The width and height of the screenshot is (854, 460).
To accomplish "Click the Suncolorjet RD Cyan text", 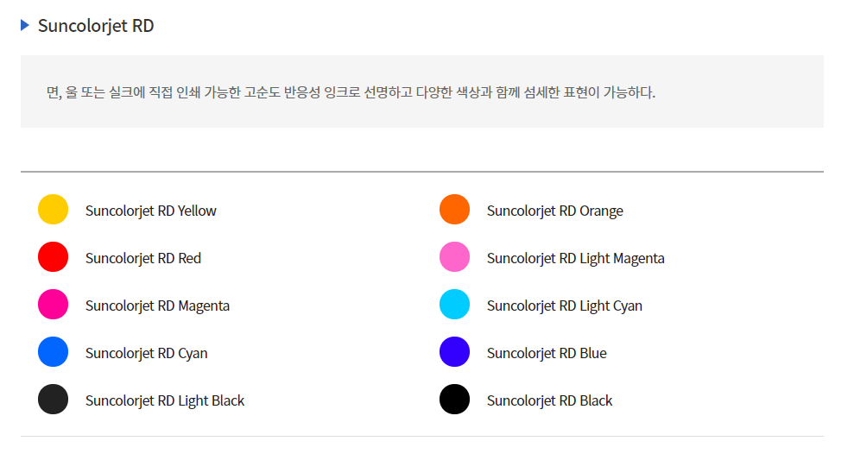I will 147,353.
